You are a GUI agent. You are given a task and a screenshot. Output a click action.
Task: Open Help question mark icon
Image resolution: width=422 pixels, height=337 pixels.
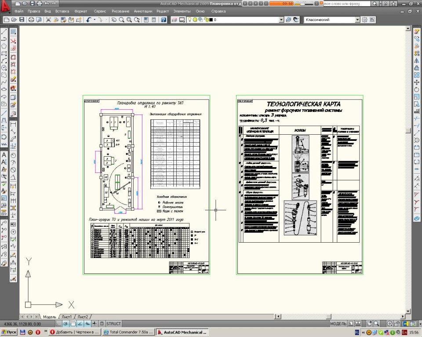164,20
